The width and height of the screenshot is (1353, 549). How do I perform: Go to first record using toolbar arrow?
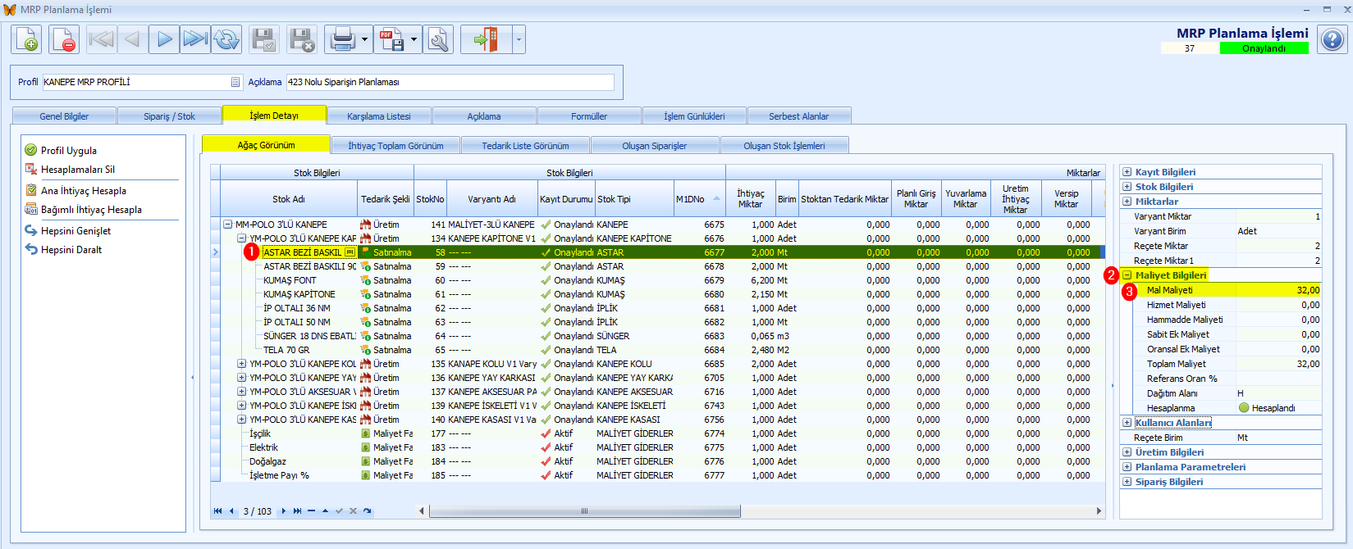102,39
